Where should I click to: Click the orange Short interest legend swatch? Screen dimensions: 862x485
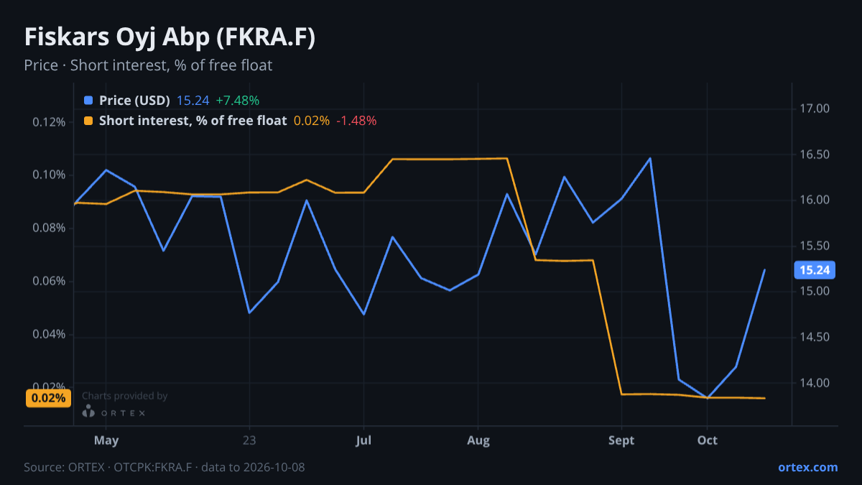[88, 121]
